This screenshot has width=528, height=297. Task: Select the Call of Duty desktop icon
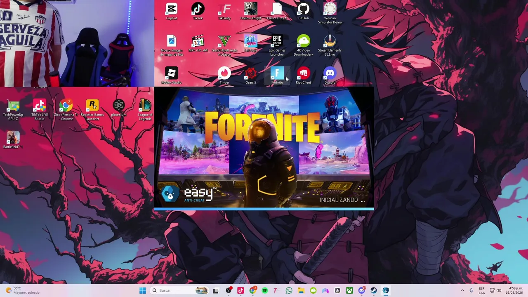click(277, 11)
